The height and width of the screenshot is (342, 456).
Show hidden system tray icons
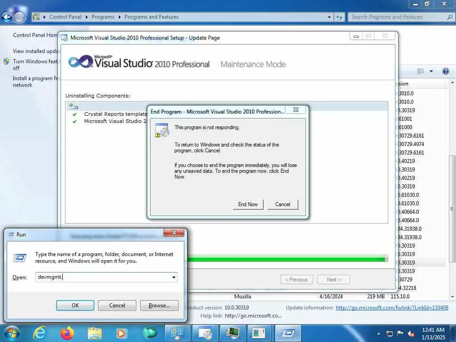pos(379,334)
